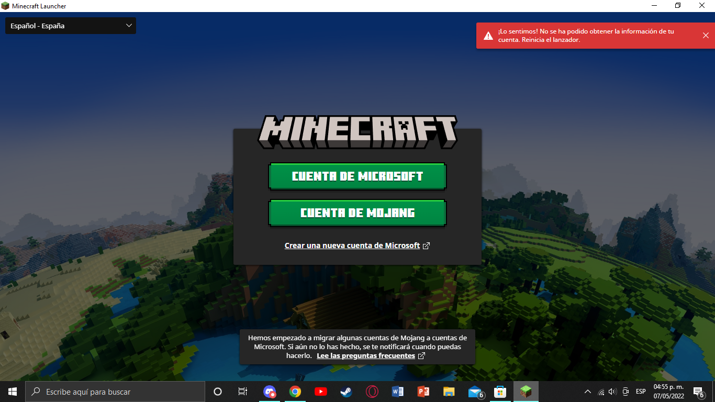Restore down the Minecraft Launcher window
The width and height of the screenshot is (715, 402).
click(678, 6)
